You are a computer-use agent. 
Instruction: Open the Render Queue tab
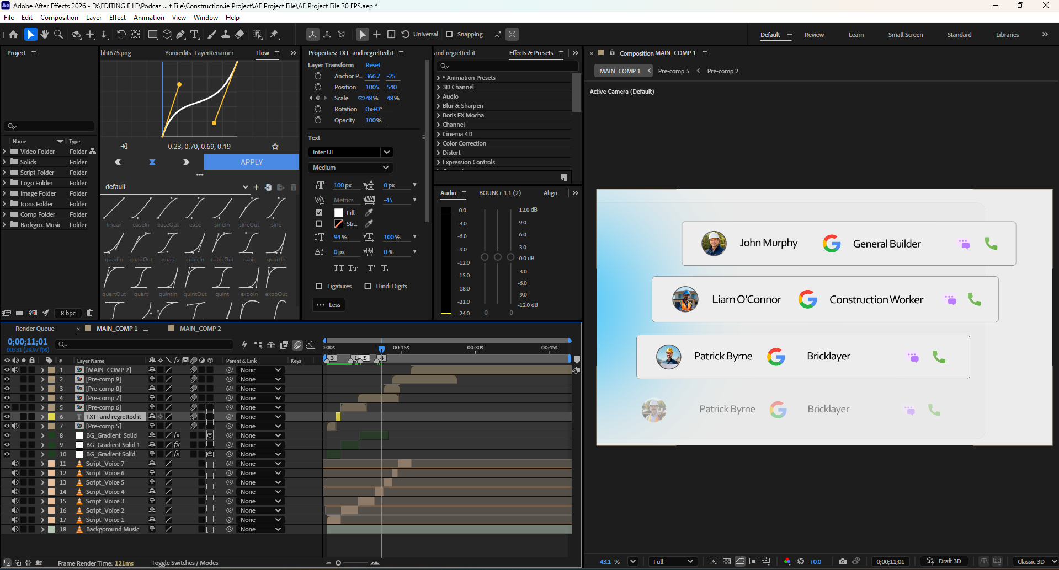point(35,329)
